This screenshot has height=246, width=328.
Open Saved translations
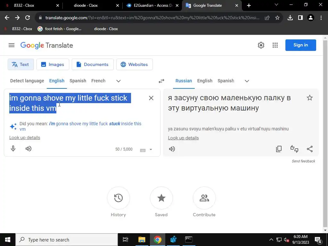point(161,198)
